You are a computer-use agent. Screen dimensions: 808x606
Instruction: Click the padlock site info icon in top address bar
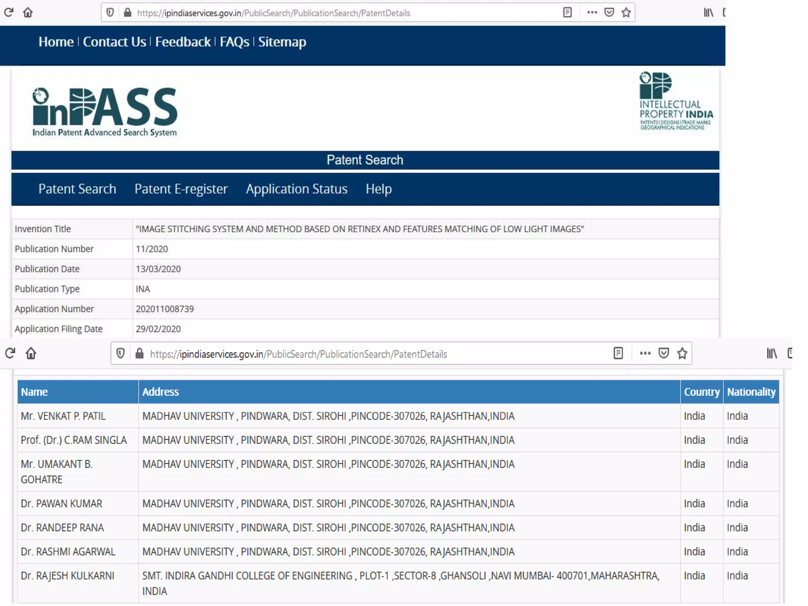[127, 13]
